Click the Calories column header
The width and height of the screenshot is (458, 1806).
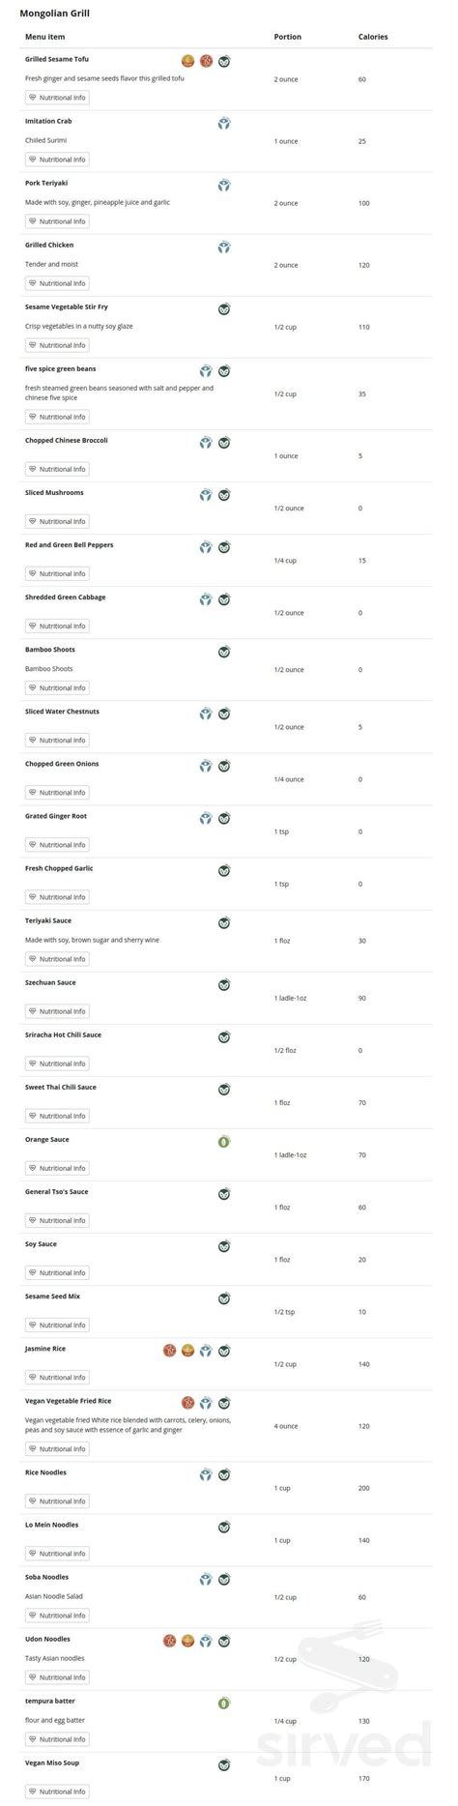(373, 37)
